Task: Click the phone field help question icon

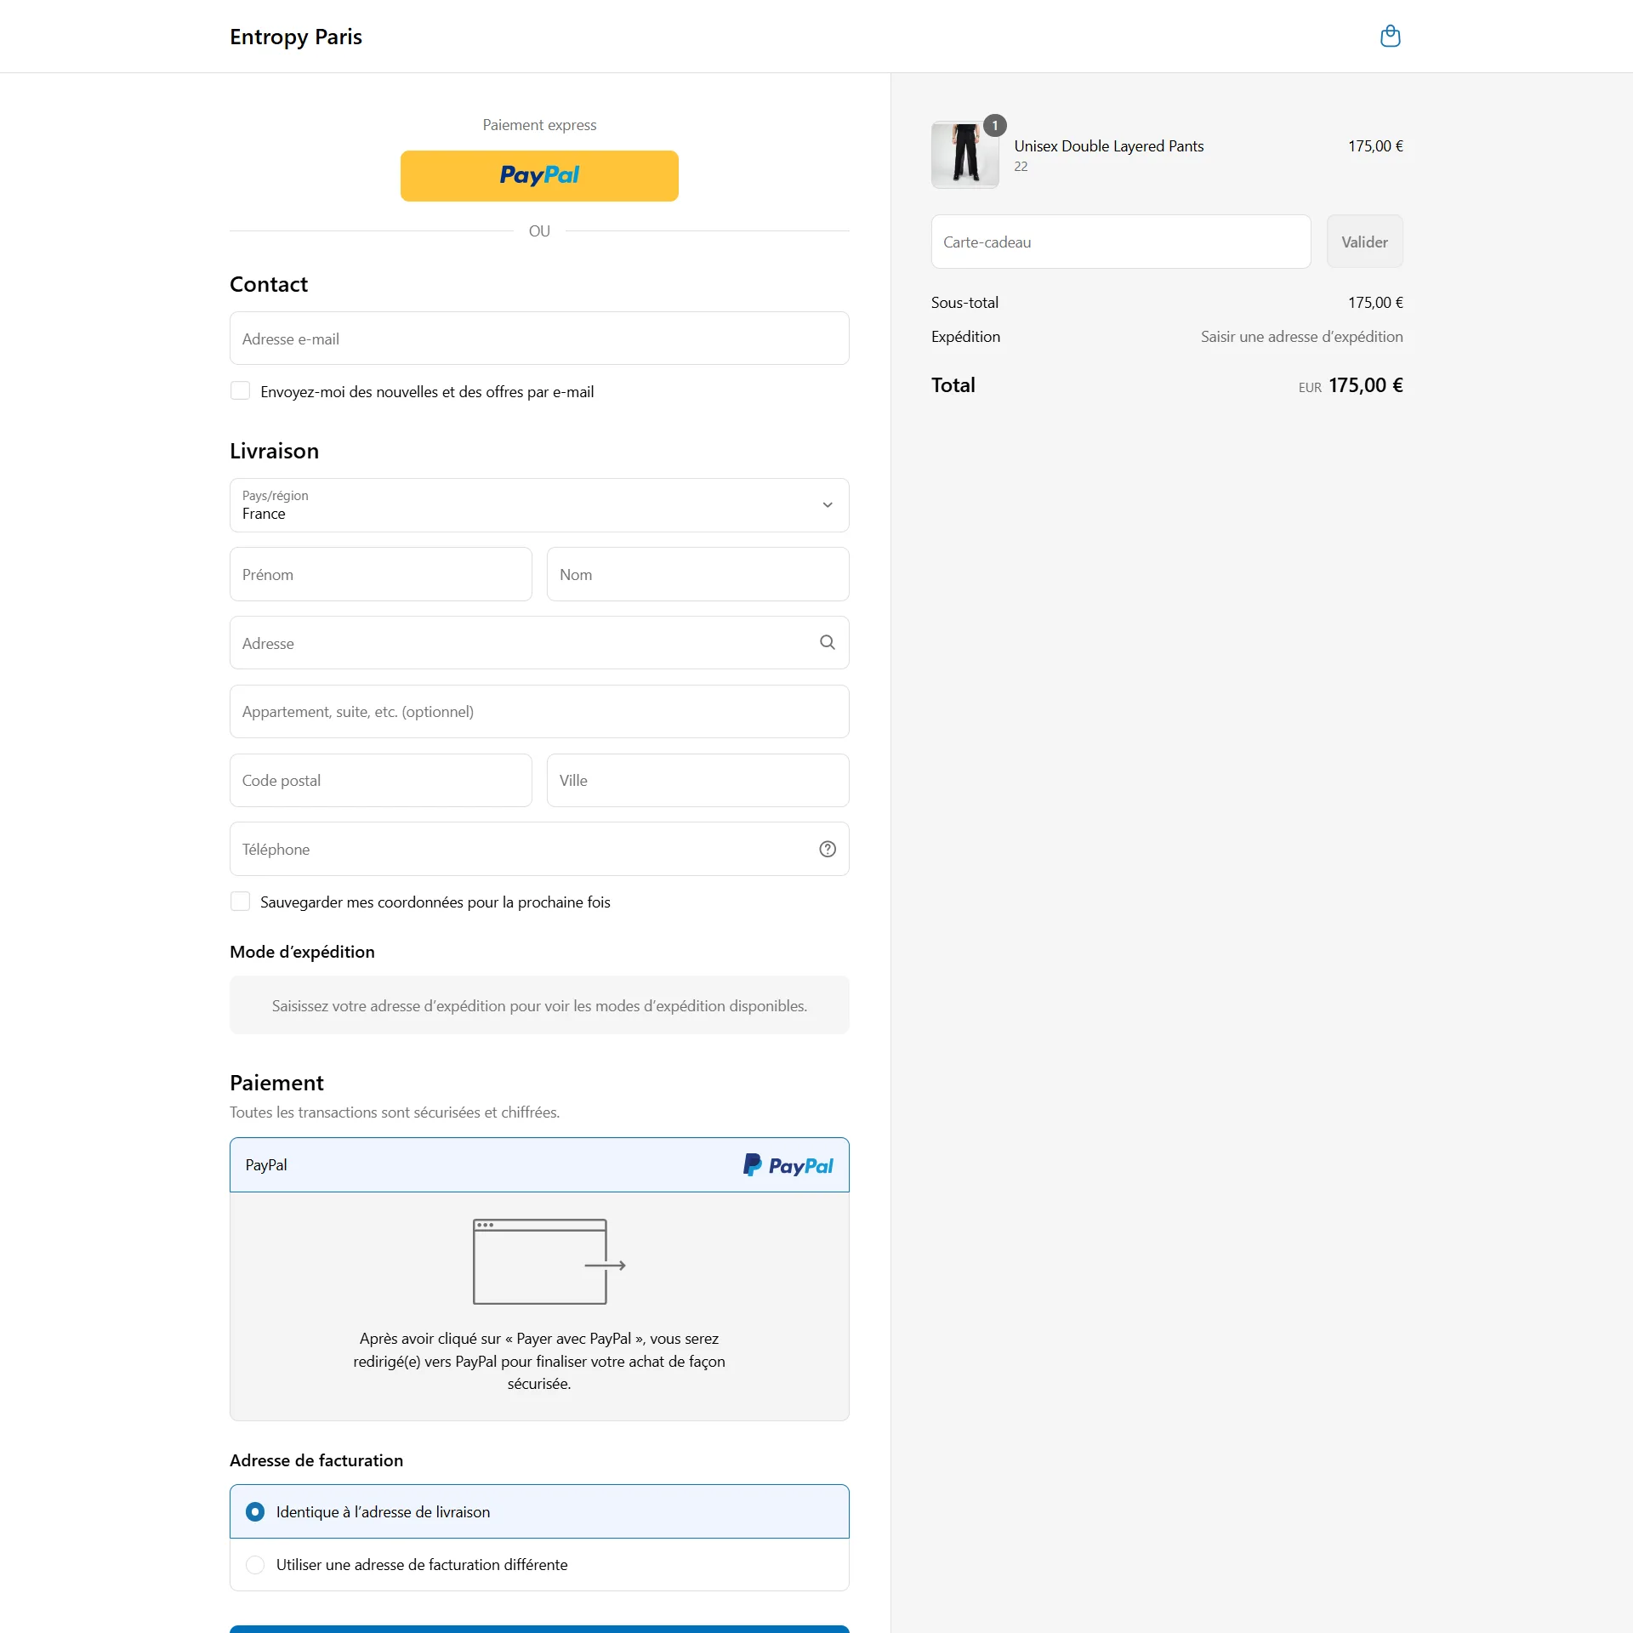Action: coord(827,849)
